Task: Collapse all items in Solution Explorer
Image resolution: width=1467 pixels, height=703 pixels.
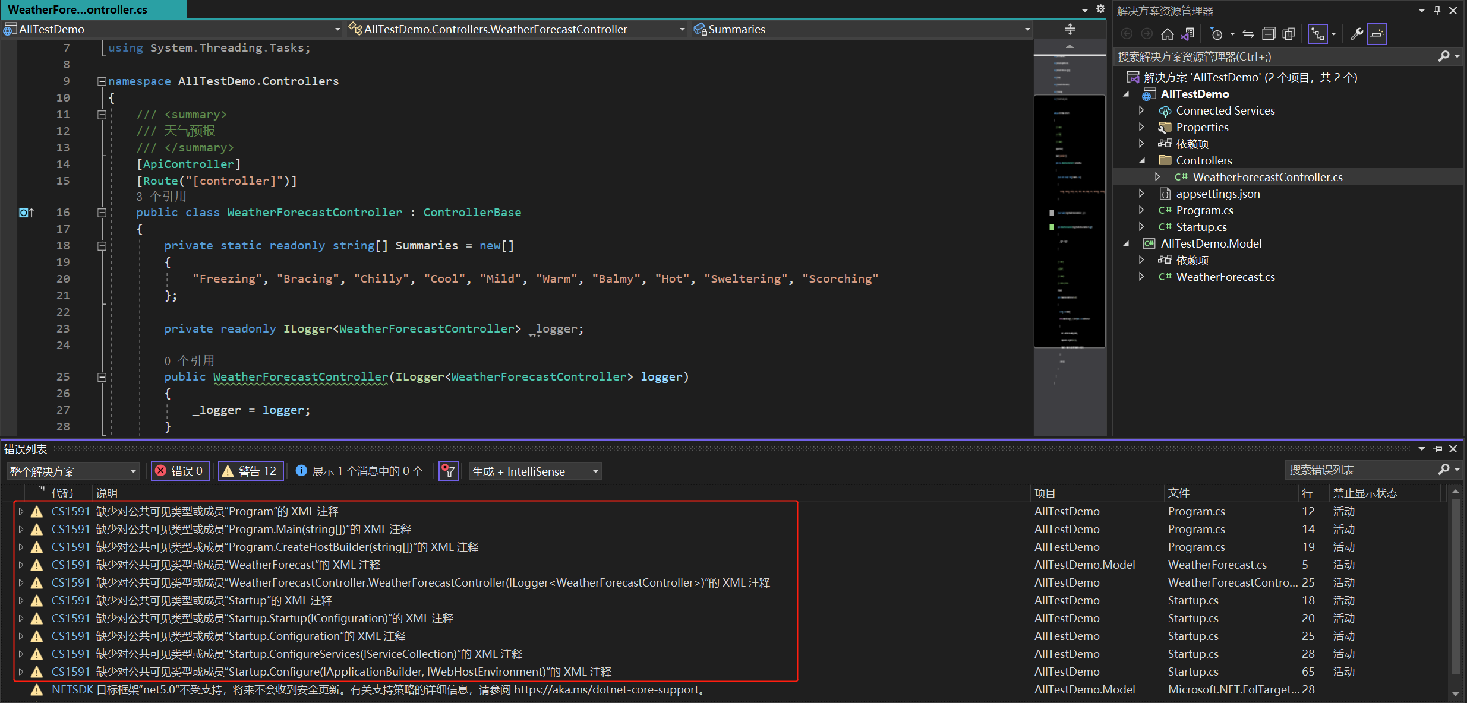Action: [x=1269, y=34]
